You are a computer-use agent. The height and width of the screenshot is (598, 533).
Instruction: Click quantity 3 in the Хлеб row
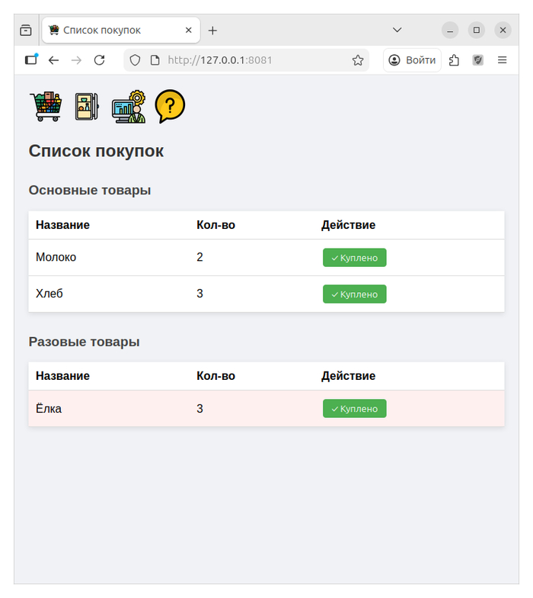pyautogui.click(x=199, y=294)
